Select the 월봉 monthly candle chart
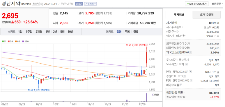This screenshot has height=107, width=225. [x=136, y=32]
